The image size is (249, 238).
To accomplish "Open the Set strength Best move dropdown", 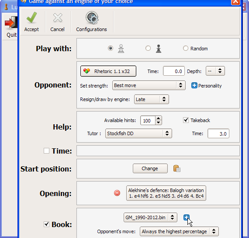I will pos(149,85).
